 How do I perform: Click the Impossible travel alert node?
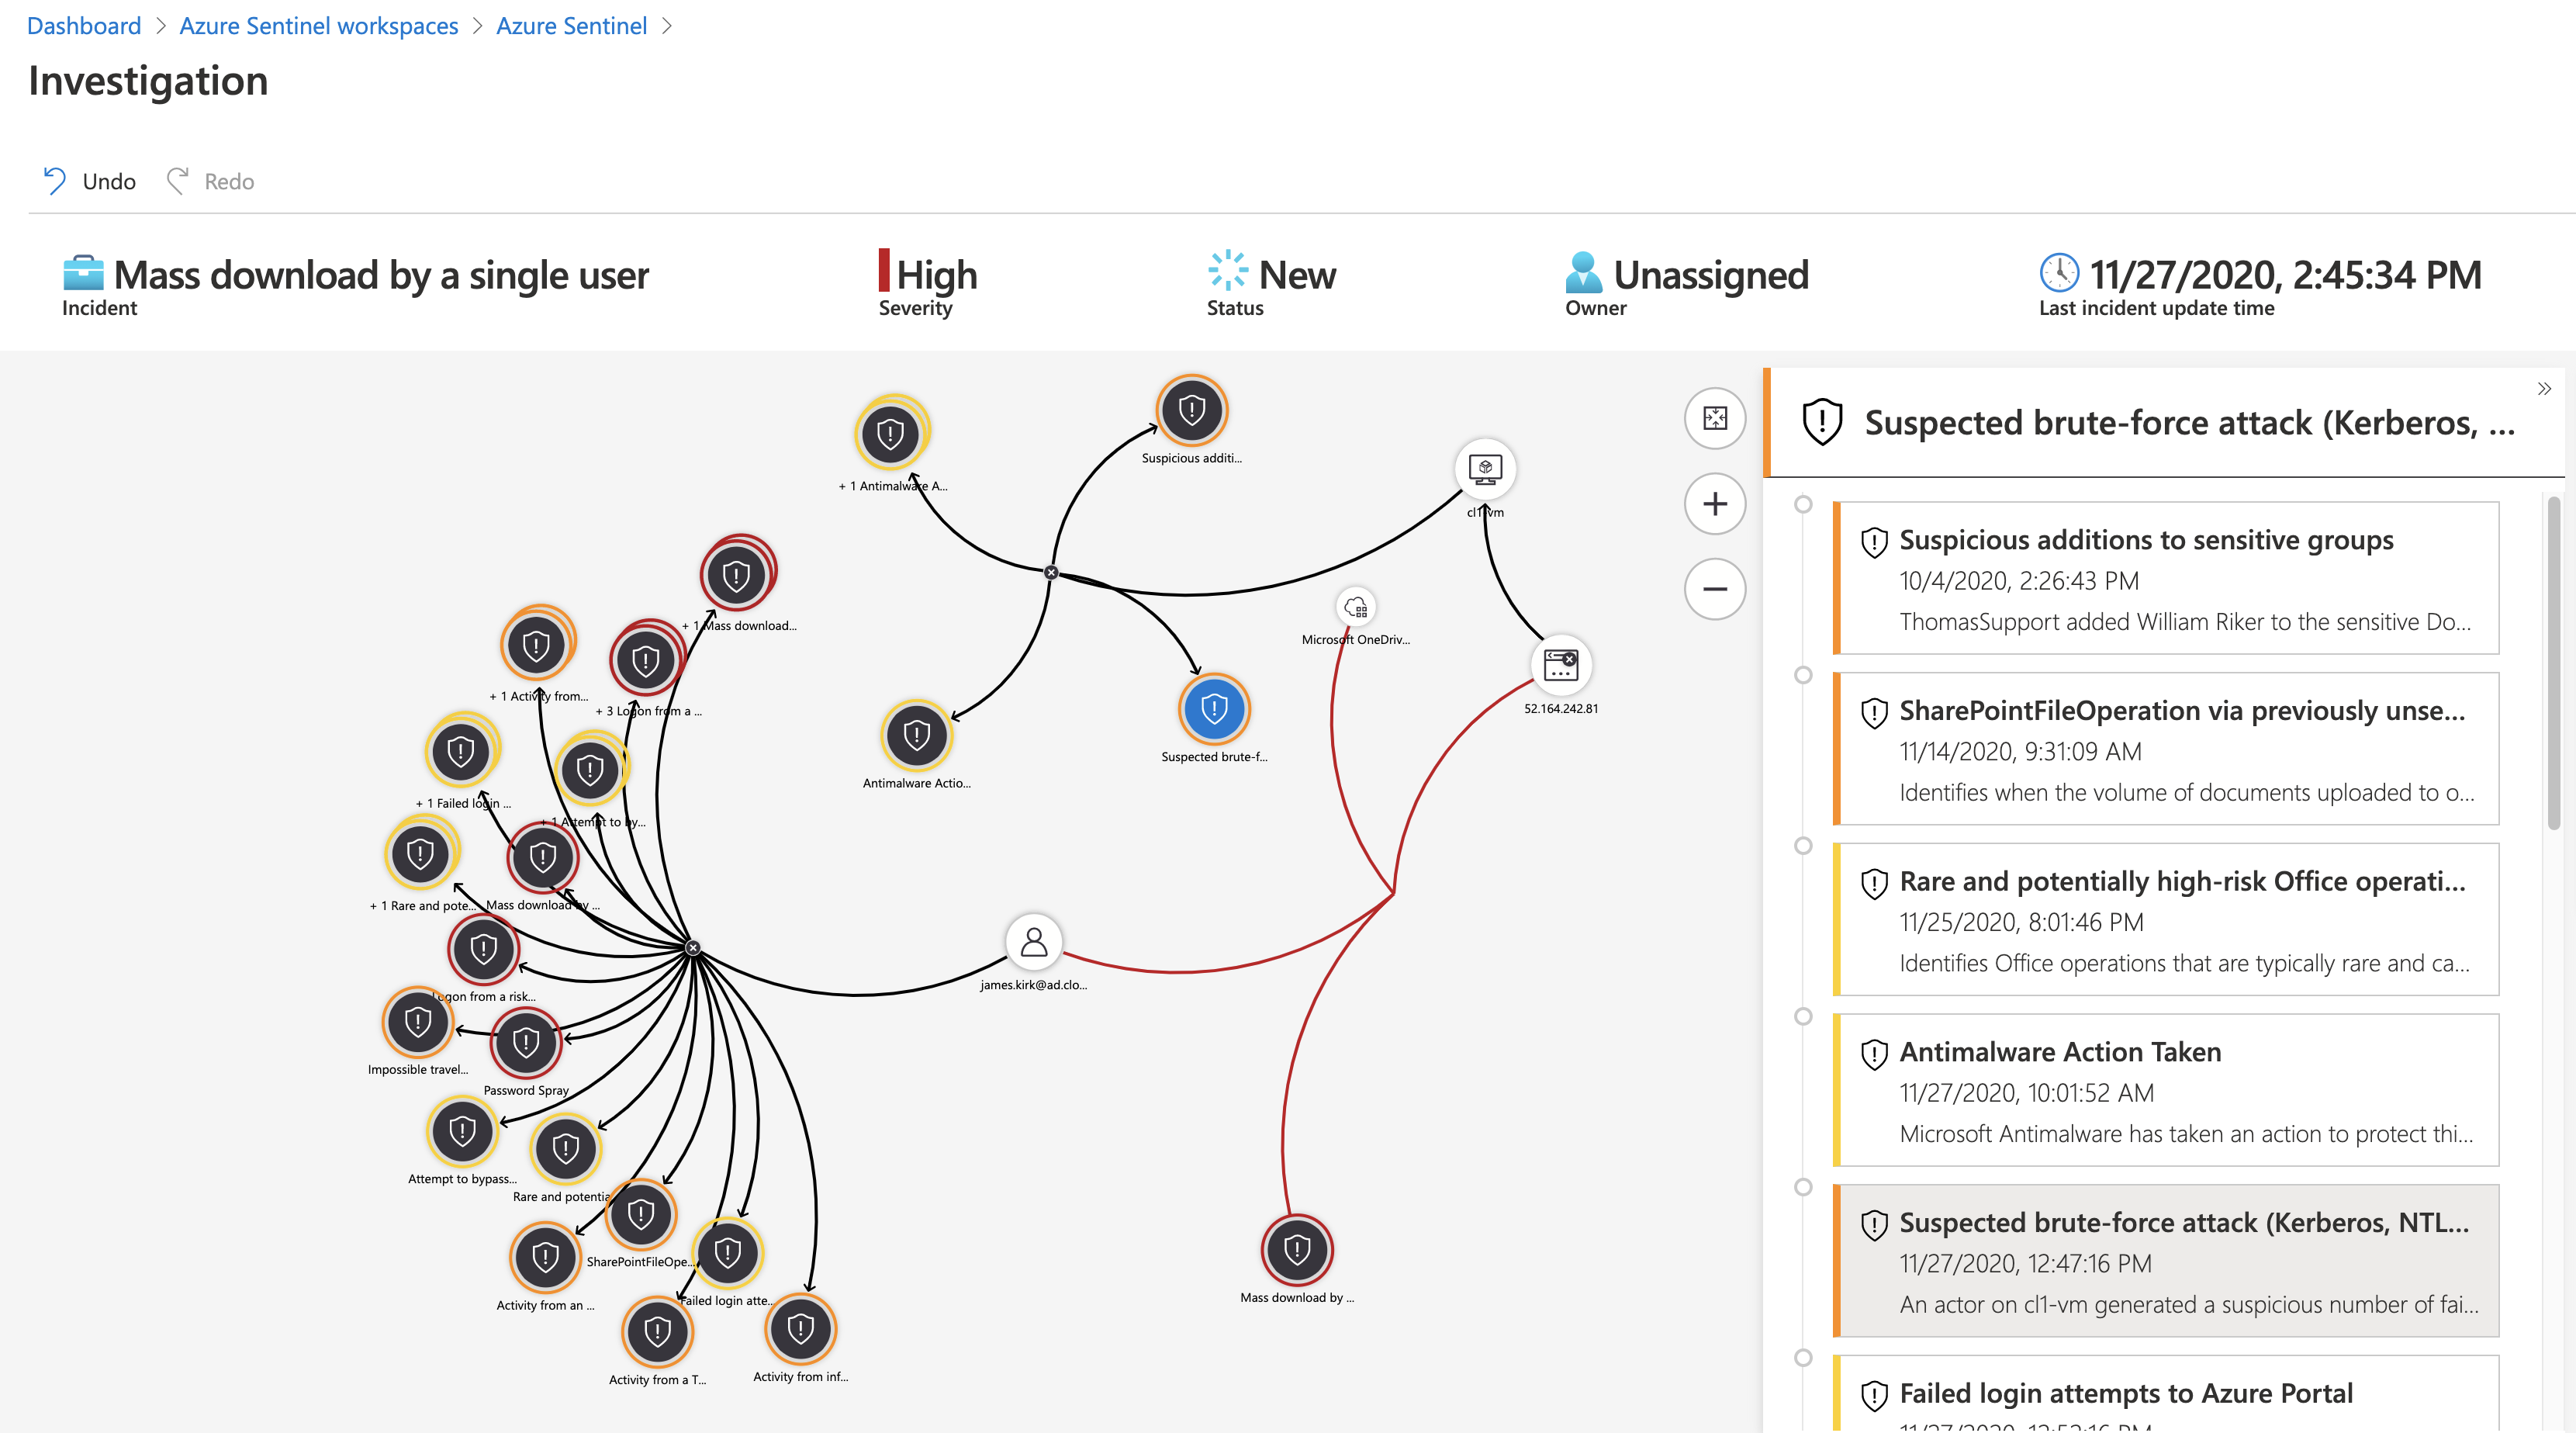[418, 1022]
